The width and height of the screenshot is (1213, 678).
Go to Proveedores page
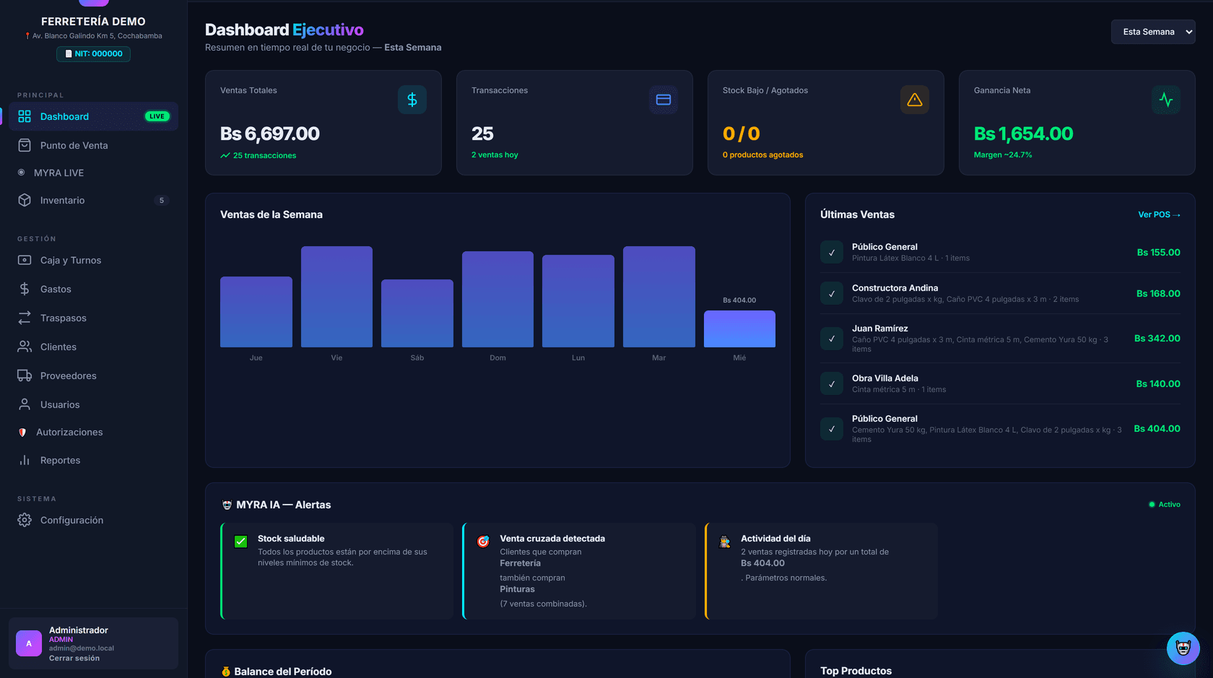(x=93, y=375)
